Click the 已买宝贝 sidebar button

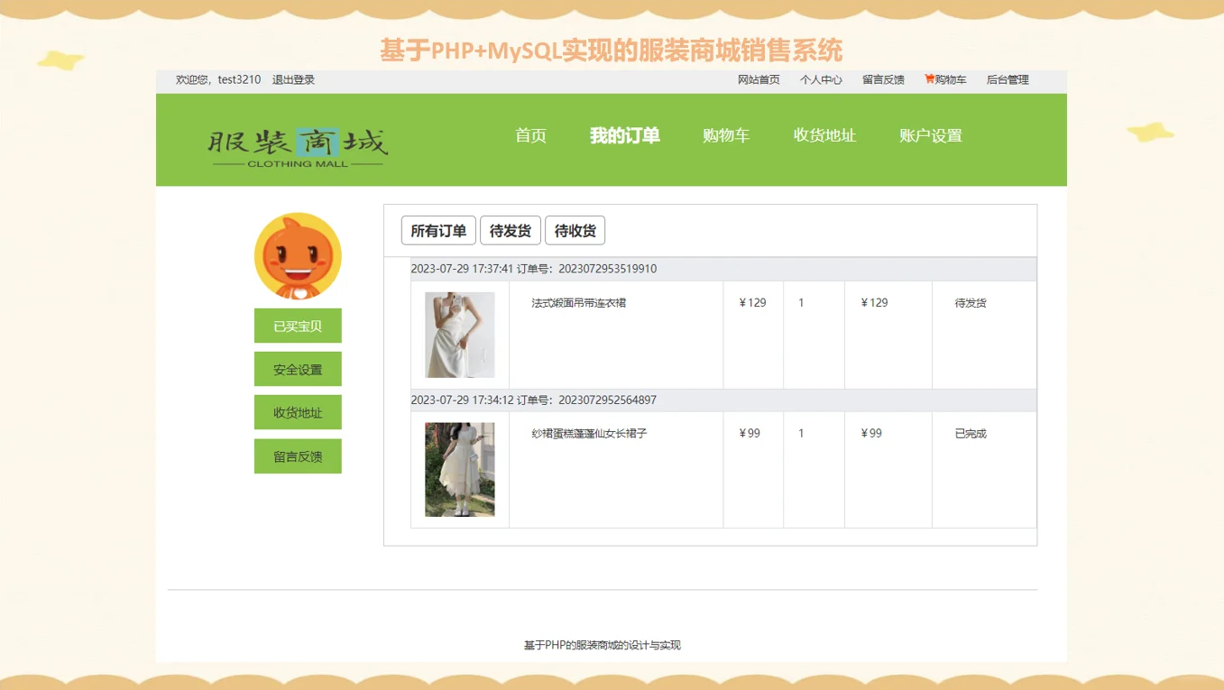click(298, 326)
